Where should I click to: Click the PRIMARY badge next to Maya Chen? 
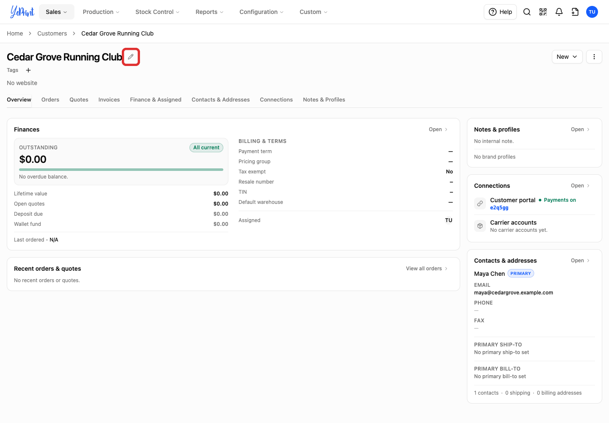(521, 274)
